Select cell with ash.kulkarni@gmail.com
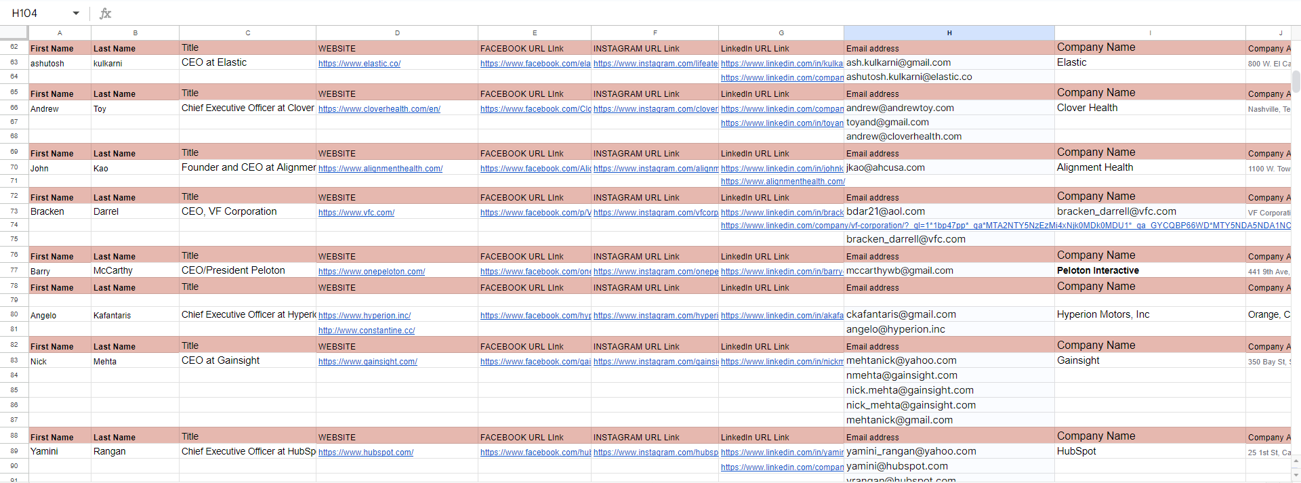This screenshot has width=1301, height=483. pyautogui.click(x=949, y=62)
